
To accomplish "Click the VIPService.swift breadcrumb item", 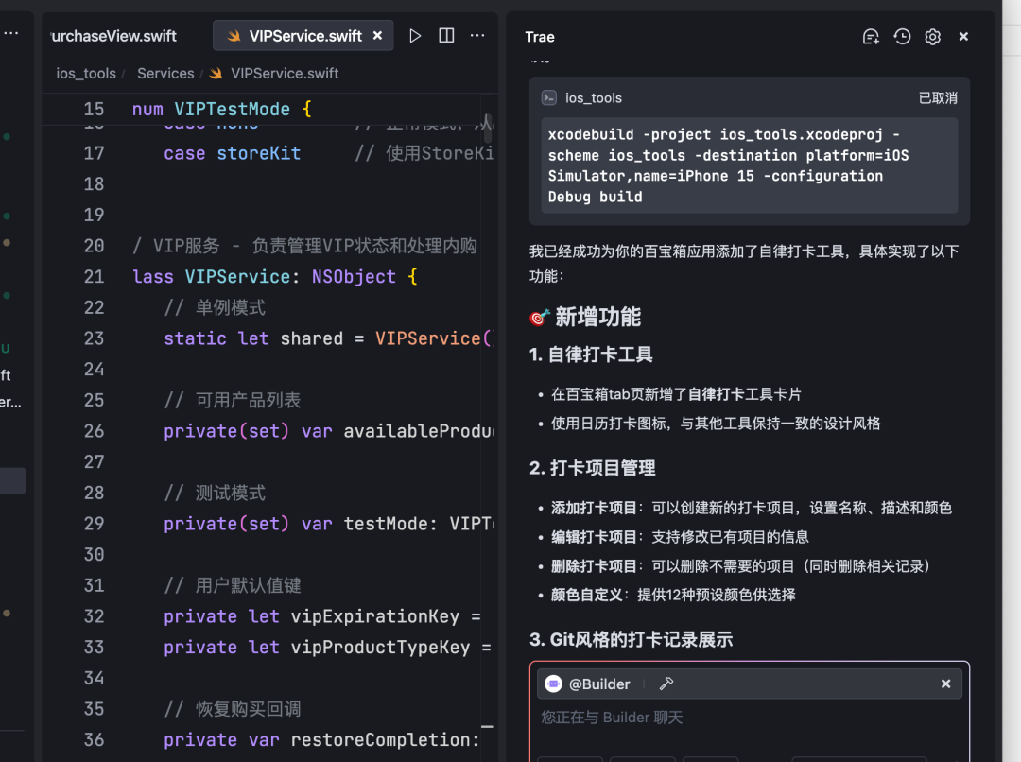I will (x=285, y=74).
